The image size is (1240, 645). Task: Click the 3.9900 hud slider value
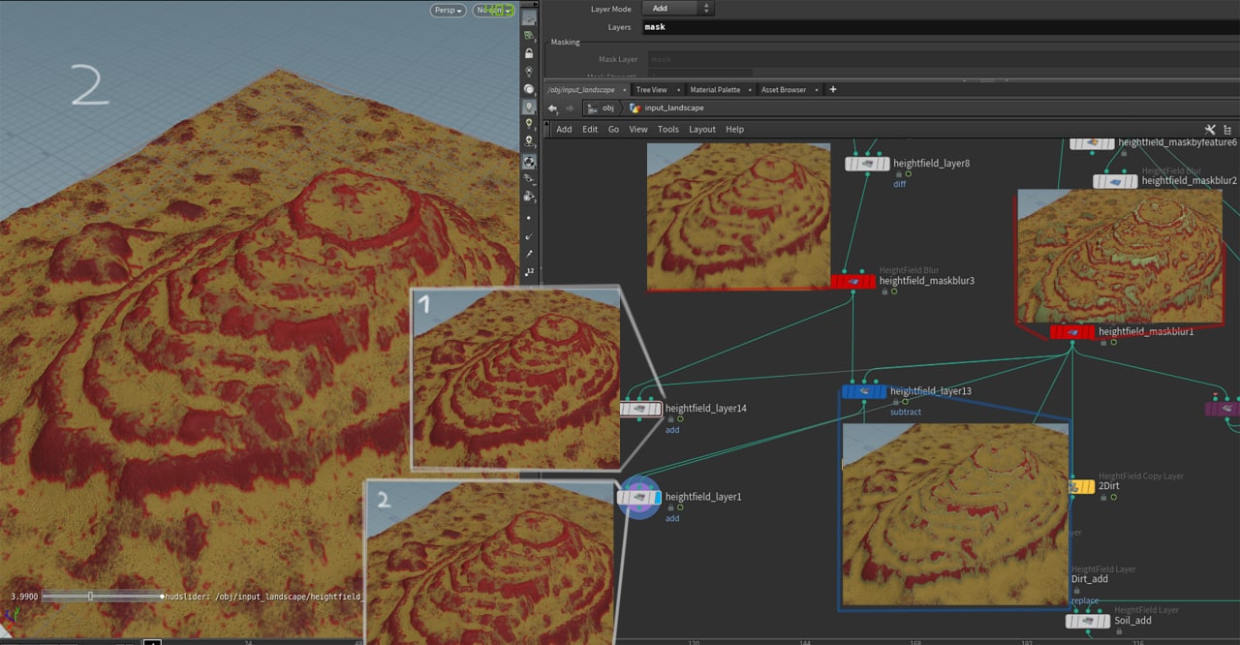(x=23, y=597)
